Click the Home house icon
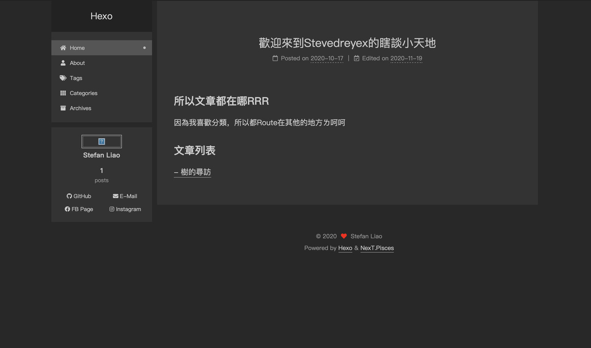Viewport: 591px width, 348px height. [x=63, y=48]
